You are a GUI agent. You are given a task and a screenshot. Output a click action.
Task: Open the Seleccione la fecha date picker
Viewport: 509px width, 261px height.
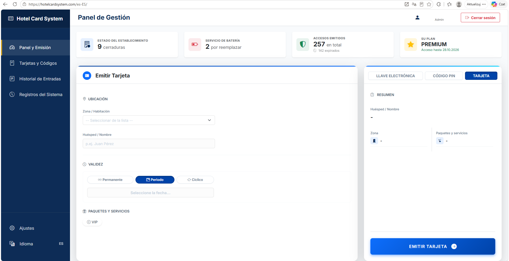click(x=151, y=193)
